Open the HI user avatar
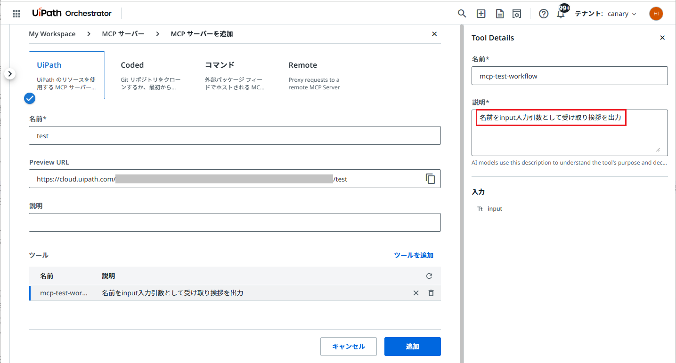The height and width of the screenshot is (363, 676). coord(656,14)
